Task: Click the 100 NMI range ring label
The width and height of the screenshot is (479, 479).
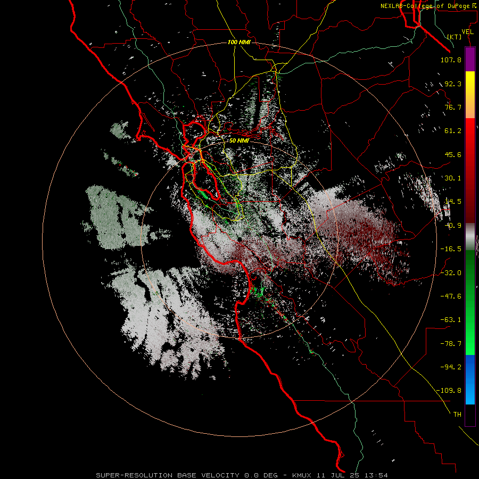Action: coord(239,42)
